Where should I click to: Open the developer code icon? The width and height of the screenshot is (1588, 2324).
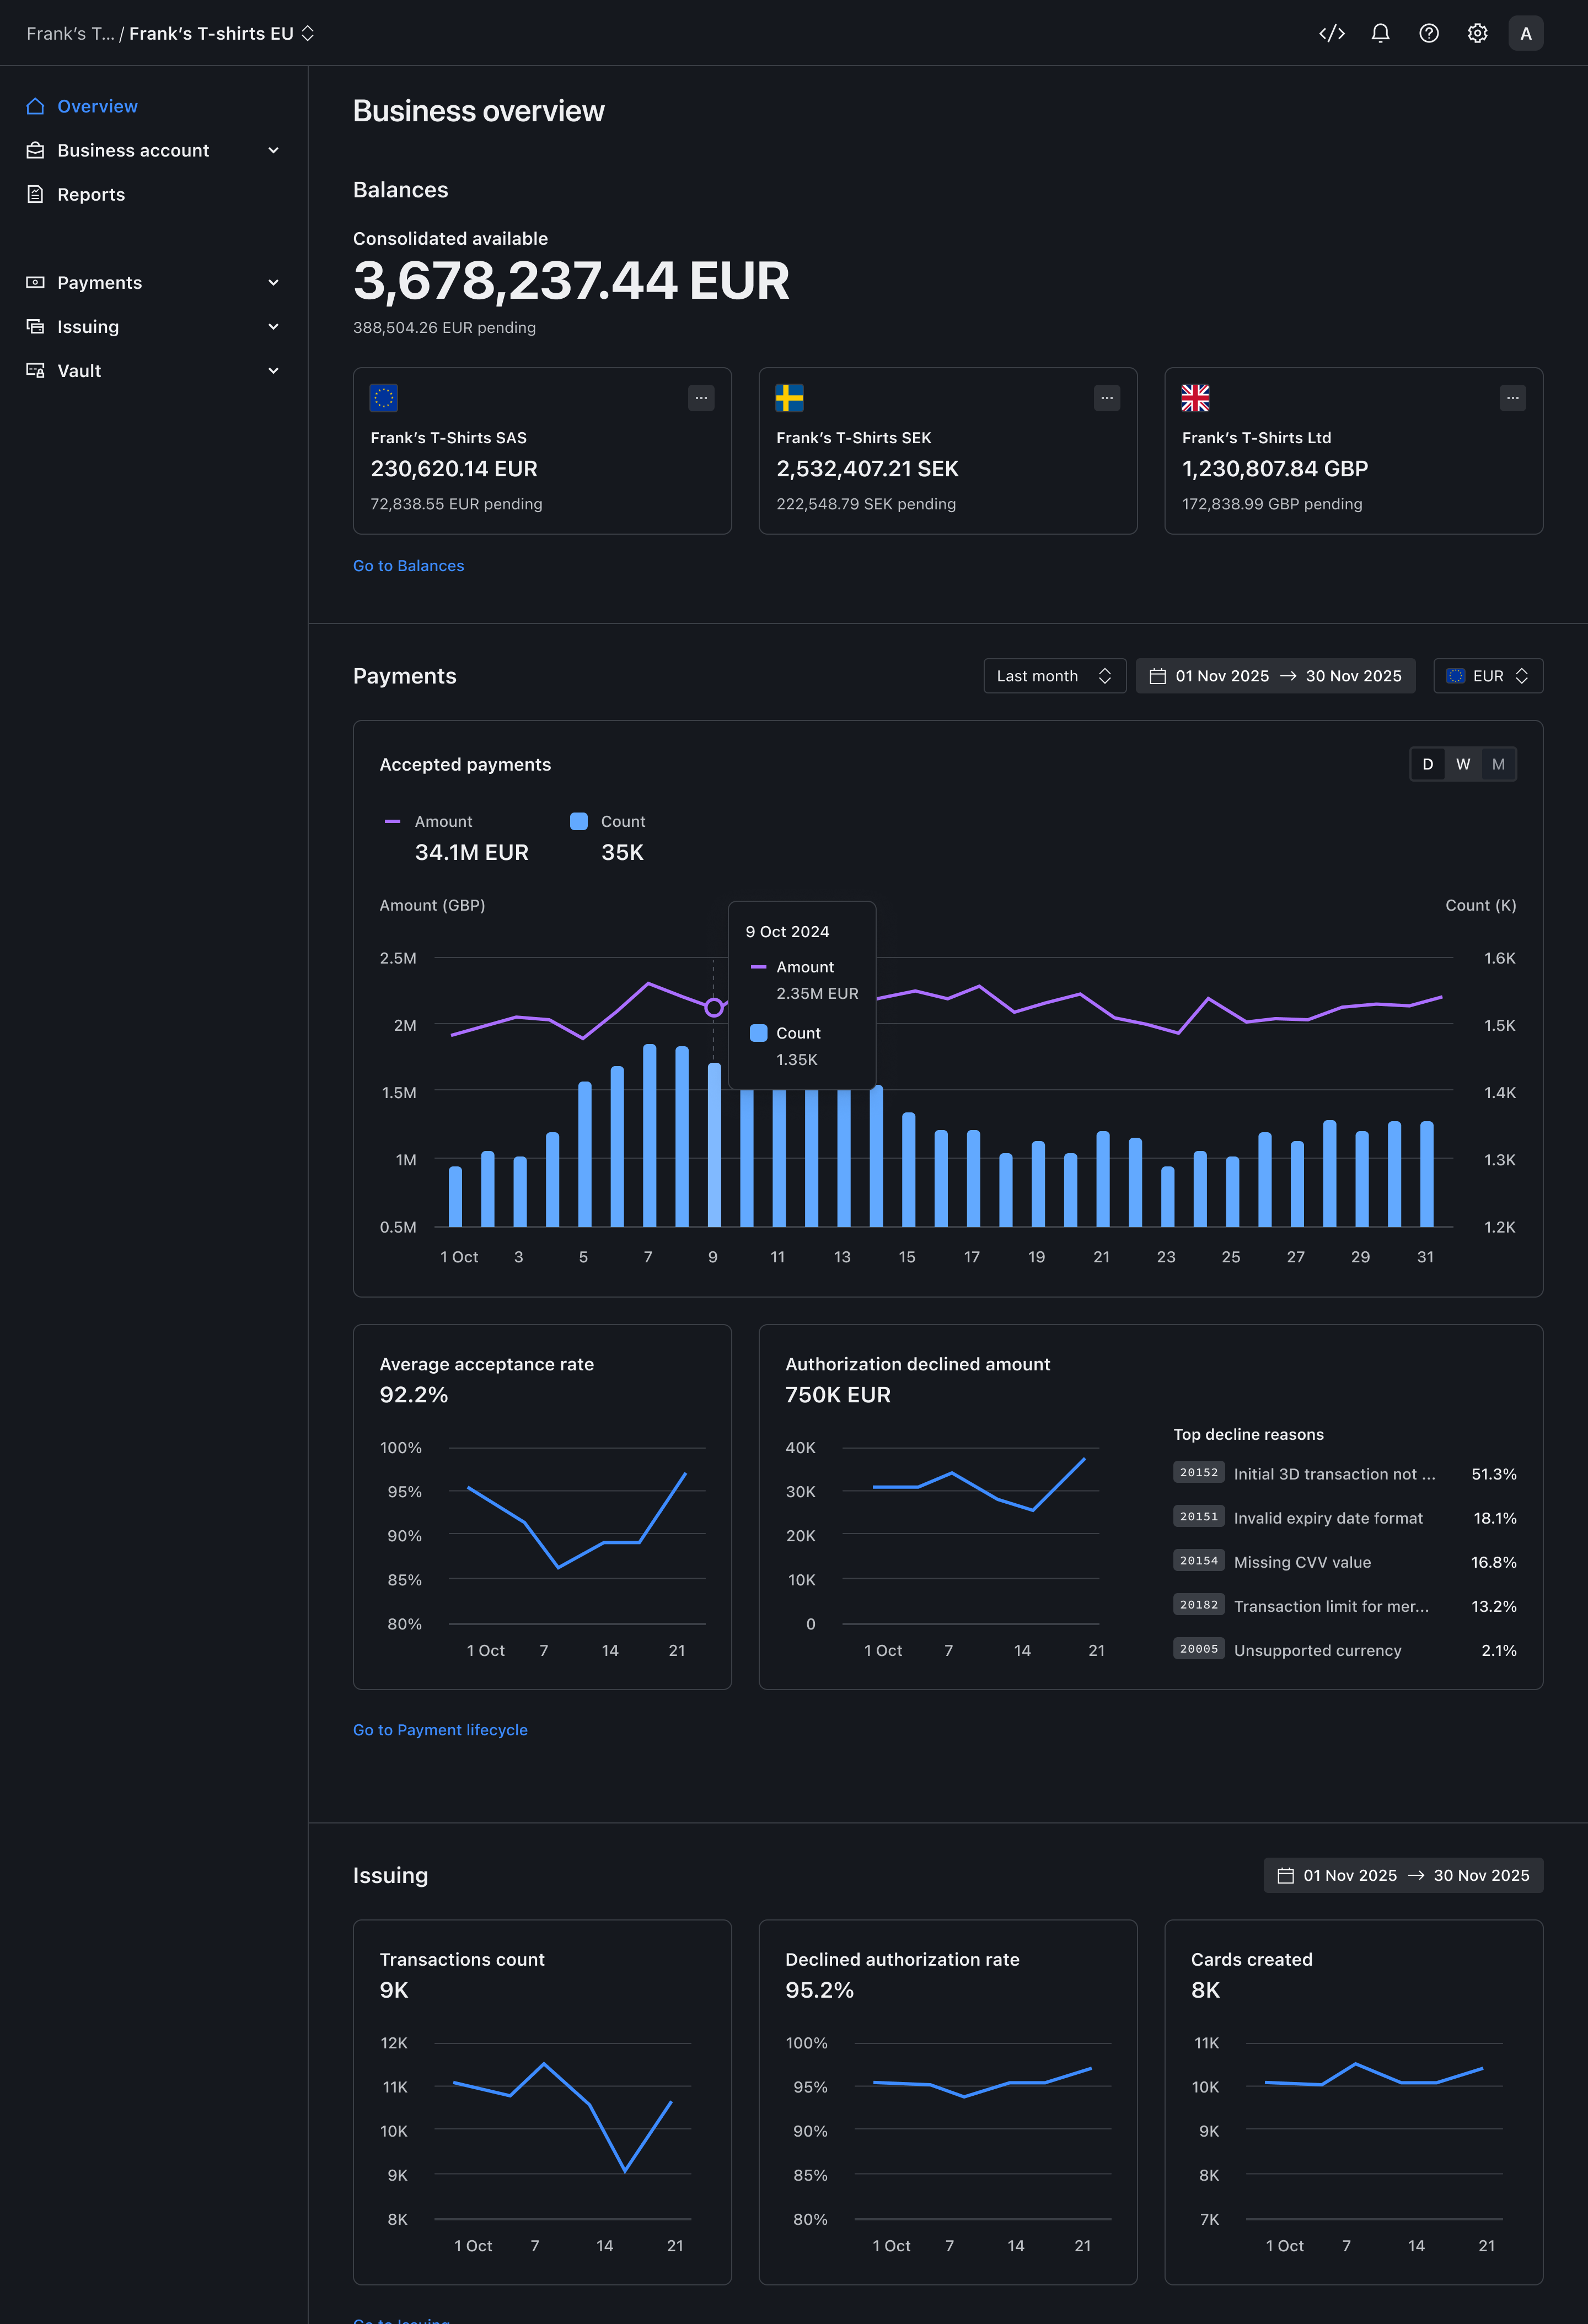(1331, 33)
